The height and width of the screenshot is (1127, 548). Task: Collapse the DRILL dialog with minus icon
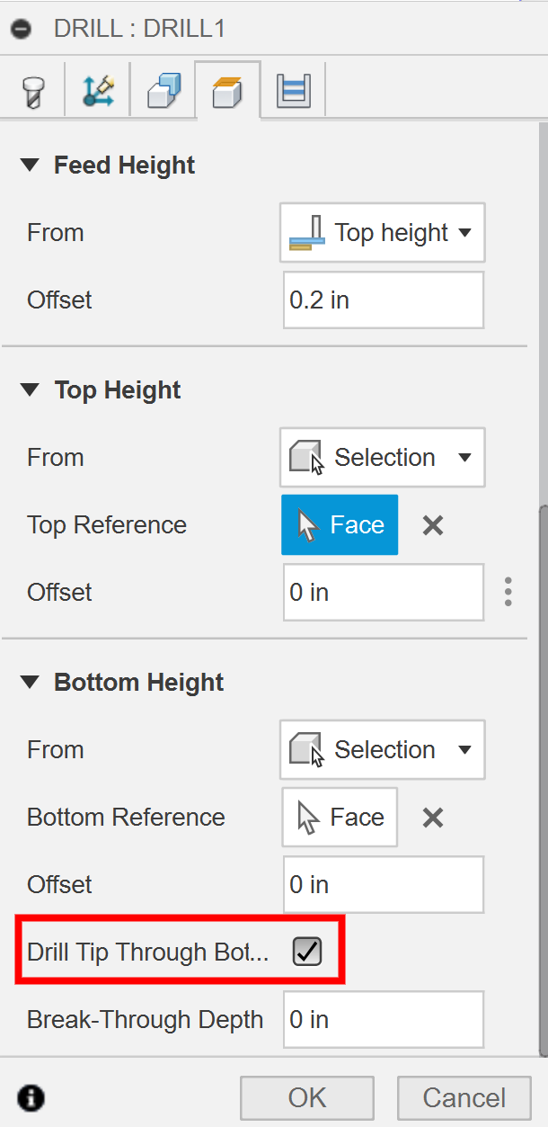click(x=21, y=29)
